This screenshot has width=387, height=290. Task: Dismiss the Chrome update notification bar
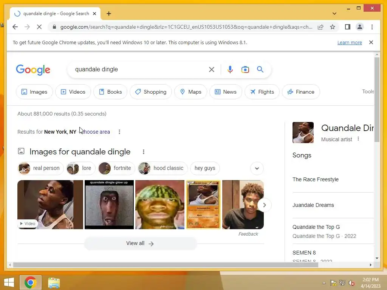[371, 42]
